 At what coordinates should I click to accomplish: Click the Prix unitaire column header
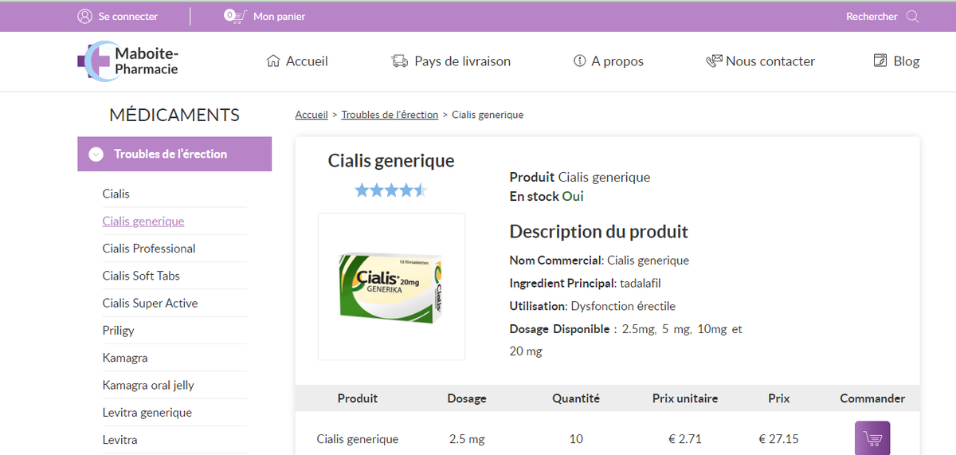point(685,398)
